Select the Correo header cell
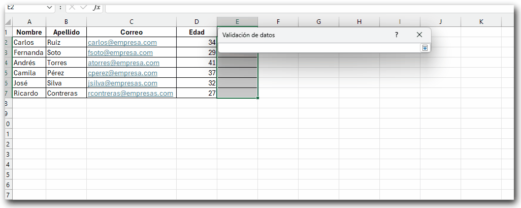Image resolution: width=521 pixels, height=208 pixels. [x=132, y=32]
